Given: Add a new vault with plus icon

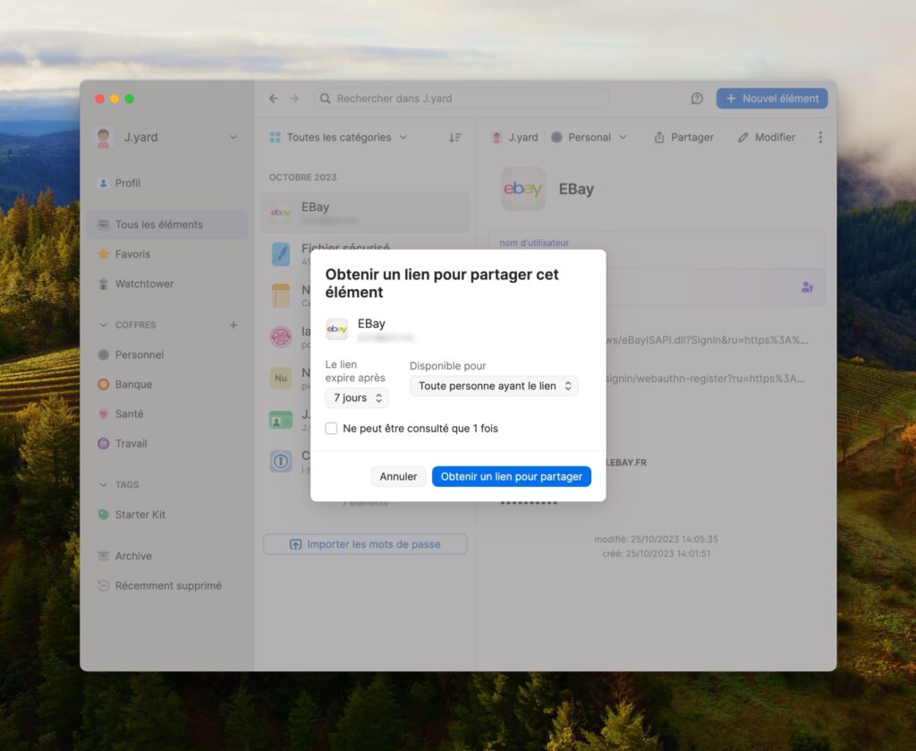Looking at the screenshot, I should pos(233,325).
